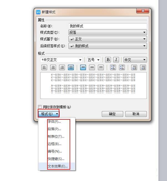Open the style type dropdown showing 段落
Image resolution: width=167 pixels, height=181 pixels.
coord(108,32)
